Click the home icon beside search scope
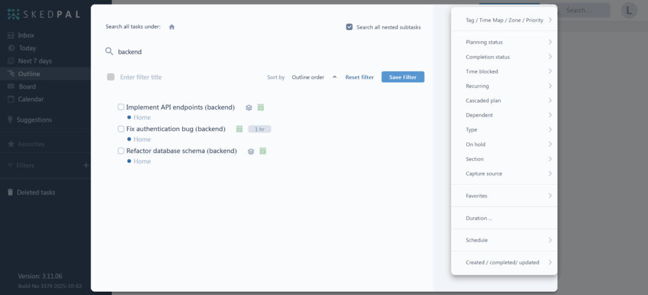Viewport: 648px width, 295px height. [x=171, y=27]
